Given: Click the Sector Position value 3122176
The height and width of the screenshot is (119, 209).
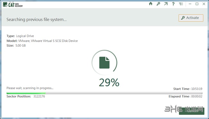Looking at the screenshot, I should tap(39, 96).
